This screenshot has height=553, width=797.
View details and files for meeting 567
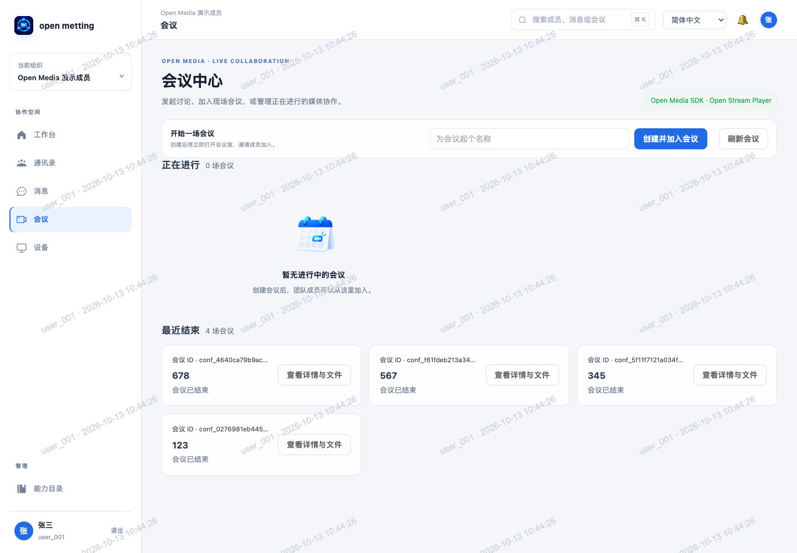(522, 375)
